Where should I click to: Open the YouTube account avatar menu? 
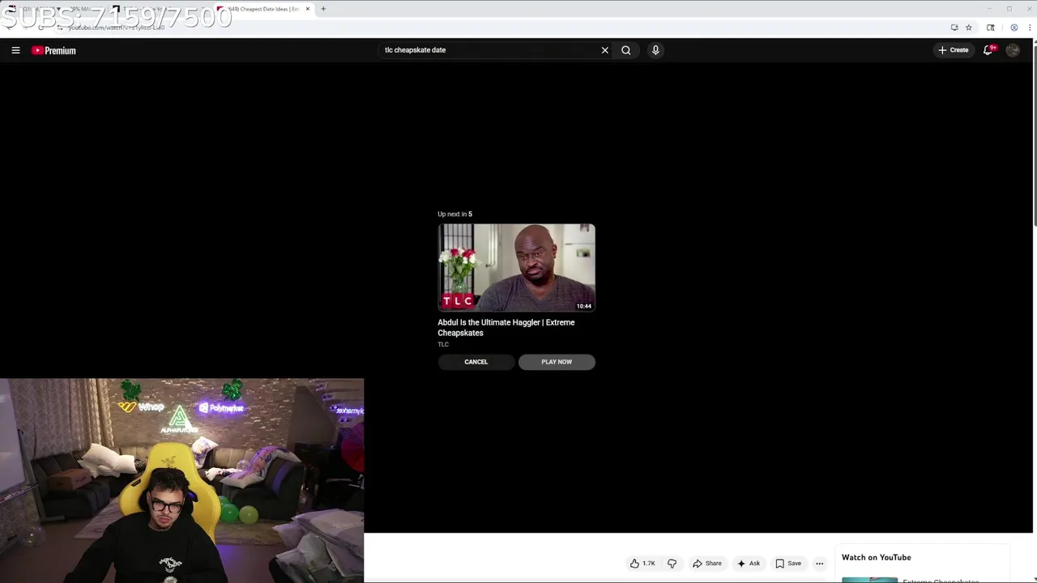[1013, 50]
